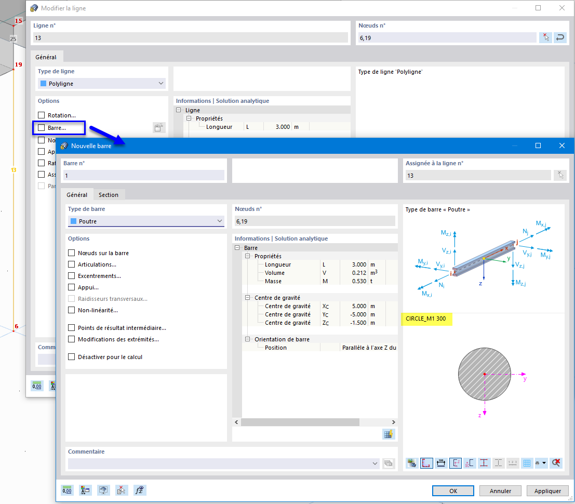Toggle Désactiver pour le calcul
This screenshot has height=504, width=575.
72,357
